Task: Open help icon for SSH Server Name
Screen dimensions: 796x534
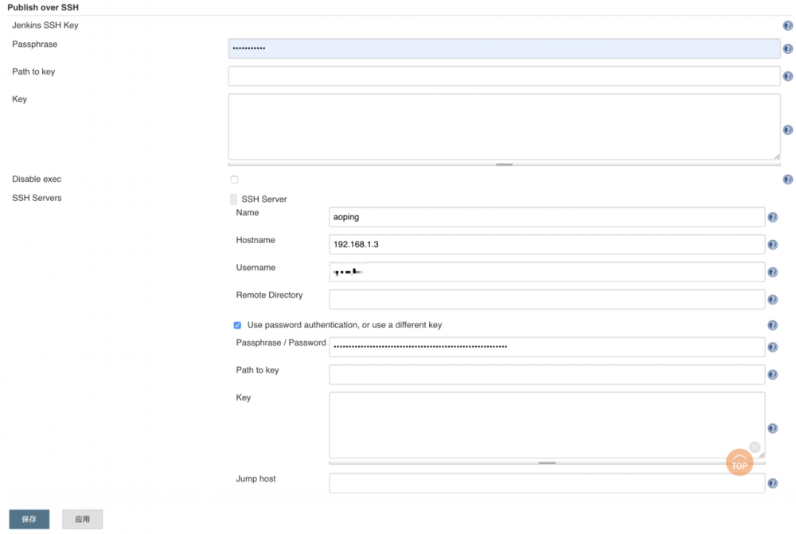Action: click(773, 218)
